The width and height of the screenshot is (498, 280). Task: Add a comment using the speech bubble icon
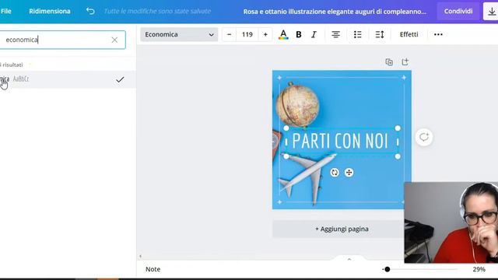tap(424, 137)
